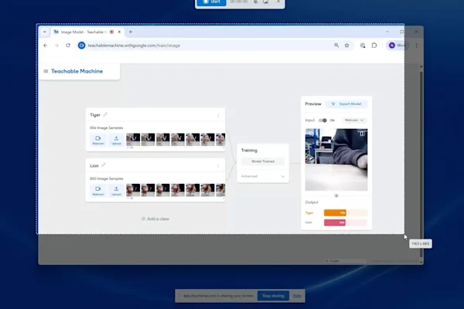Expand the Advanced training options

(263, 176)
